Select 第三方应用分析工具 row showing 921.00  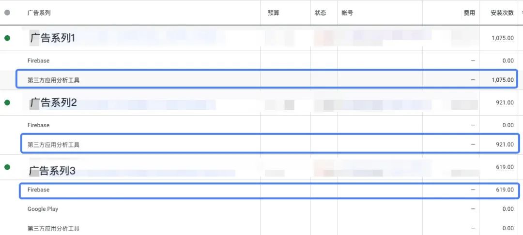click(270, 144)
